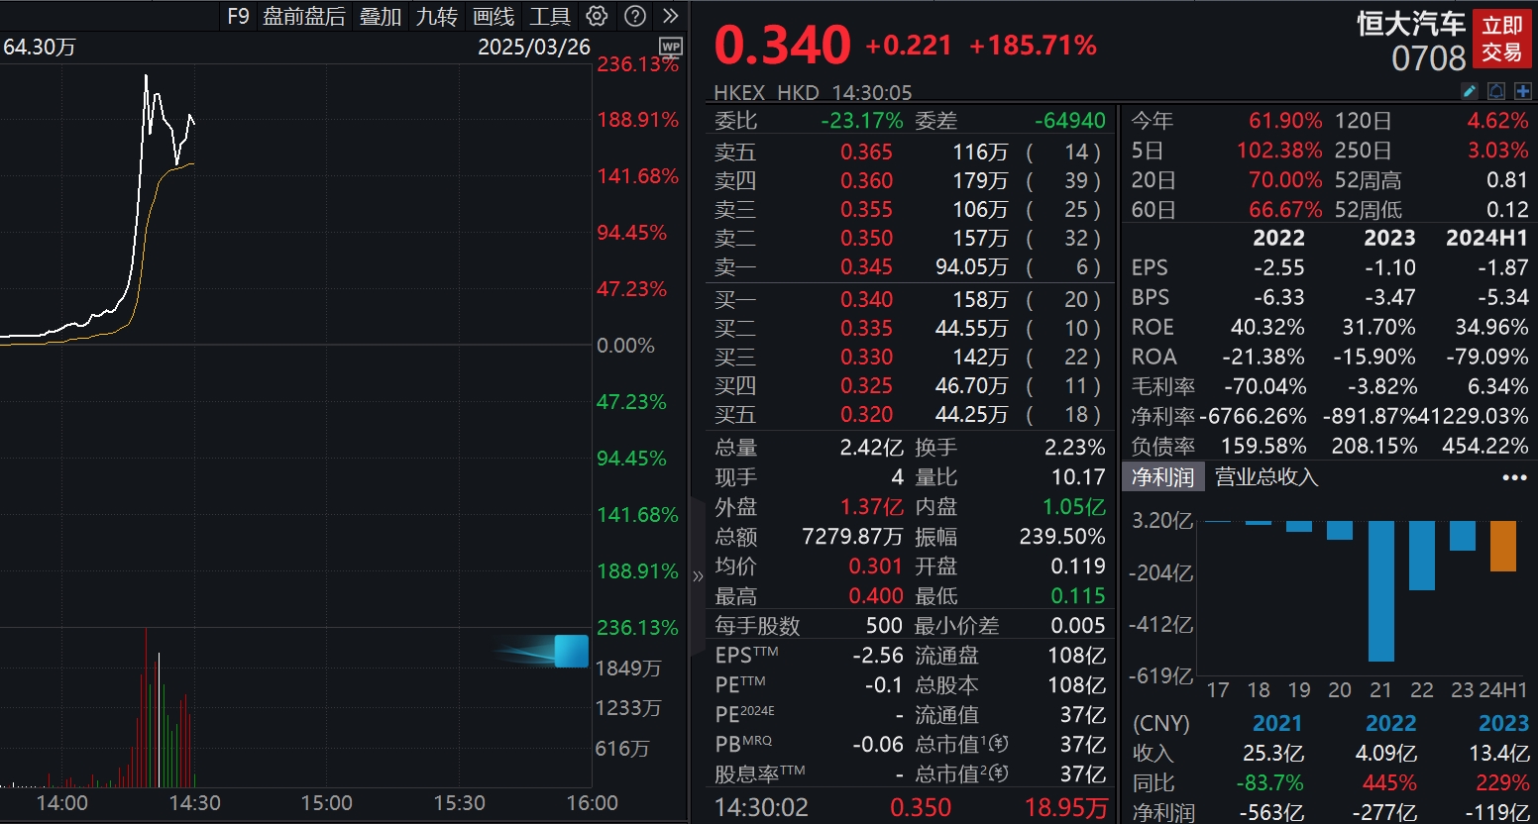Select 画线 drawing tools

(x=494, y=16)
